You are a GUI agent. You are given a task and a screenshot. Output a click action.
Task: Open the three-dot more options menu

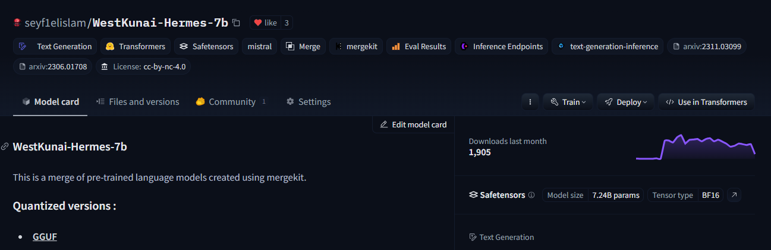pyautogui.click(x=530, y=102)
